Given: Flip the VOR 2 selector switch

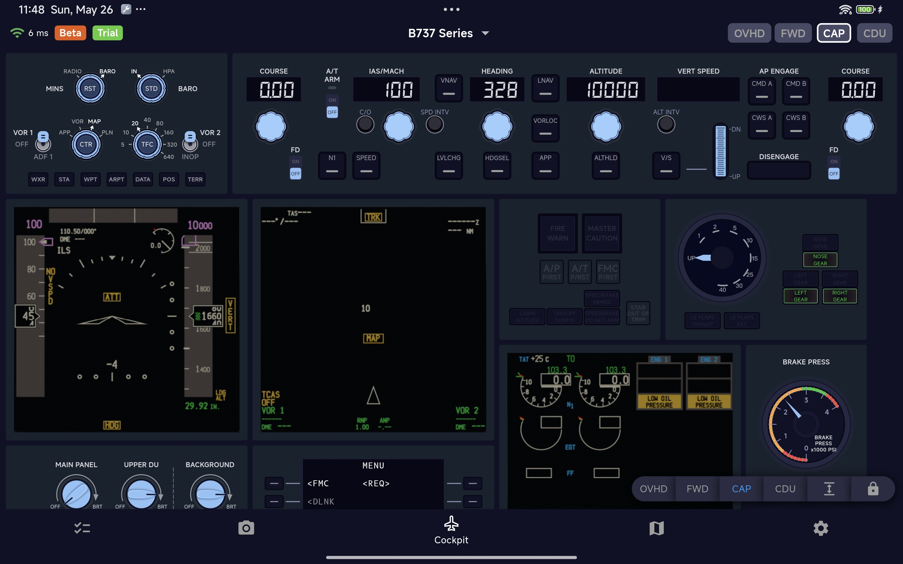Looking at the screenshot, I should pyautogui.click(x=190, y=141).
